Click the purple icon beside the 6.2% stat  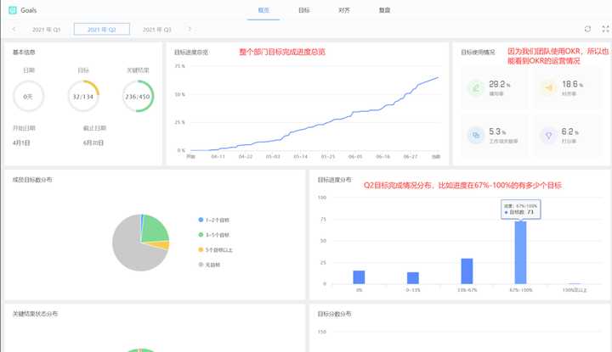548,136
